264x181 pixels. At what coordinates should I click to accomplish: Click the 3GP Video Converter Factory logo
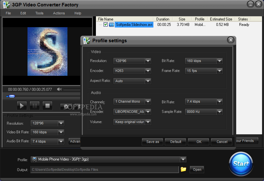pyautogui.click(x=6, y=4)
